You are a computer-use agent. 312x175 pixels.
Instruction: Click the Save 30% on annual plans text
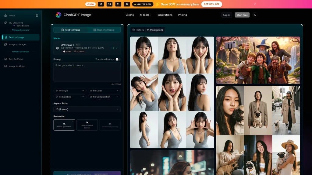point(180,4)
